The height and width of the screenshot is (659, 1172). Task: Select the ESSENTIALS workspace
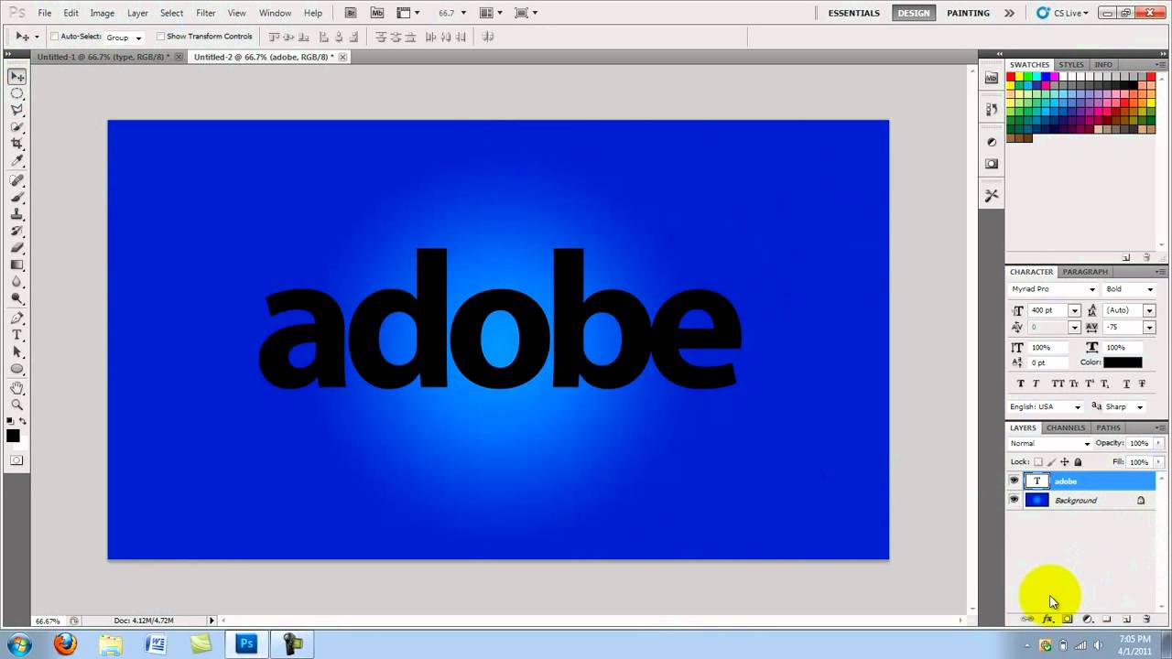point(854,13)
